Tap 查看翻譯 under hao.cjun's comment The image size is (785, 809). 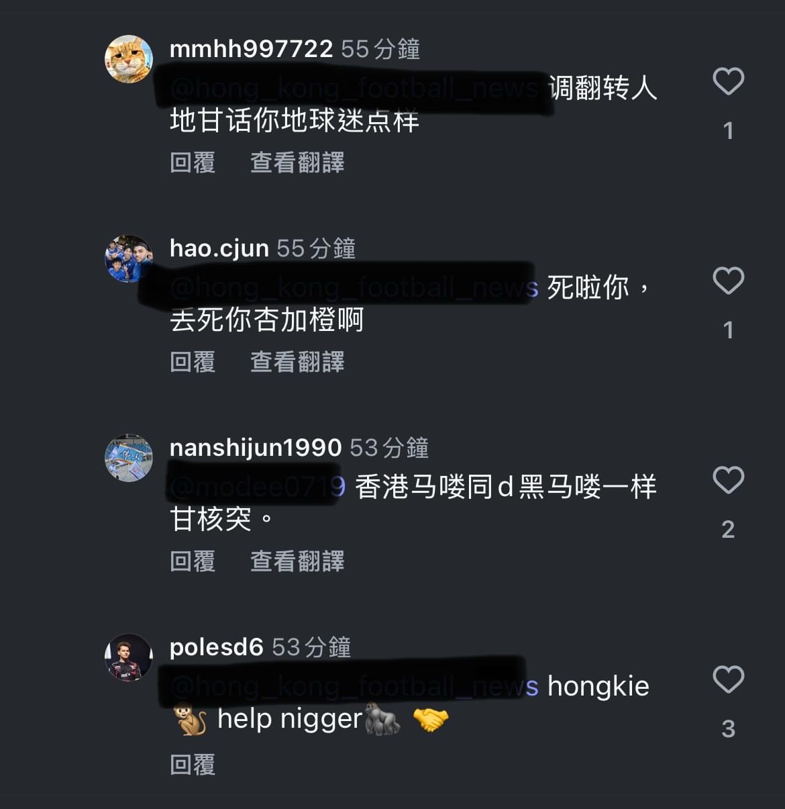click(x=297, y=362)
